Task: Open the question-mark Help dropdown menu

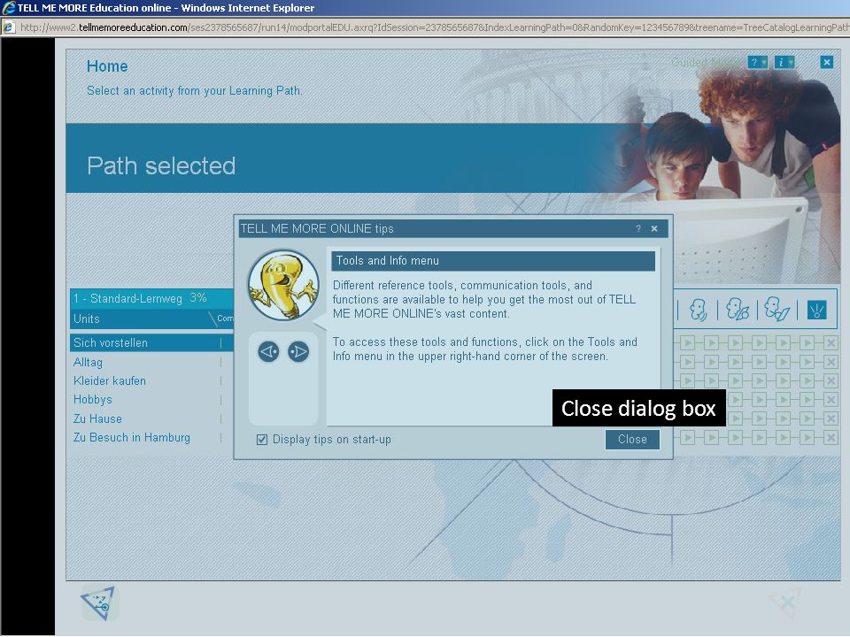Action: pyautogui.click(x=757, y=62)
